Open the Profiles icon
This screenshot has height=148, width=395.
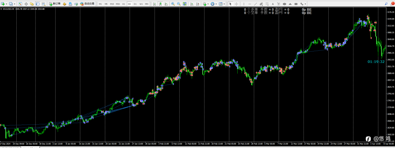click(11, 4)
